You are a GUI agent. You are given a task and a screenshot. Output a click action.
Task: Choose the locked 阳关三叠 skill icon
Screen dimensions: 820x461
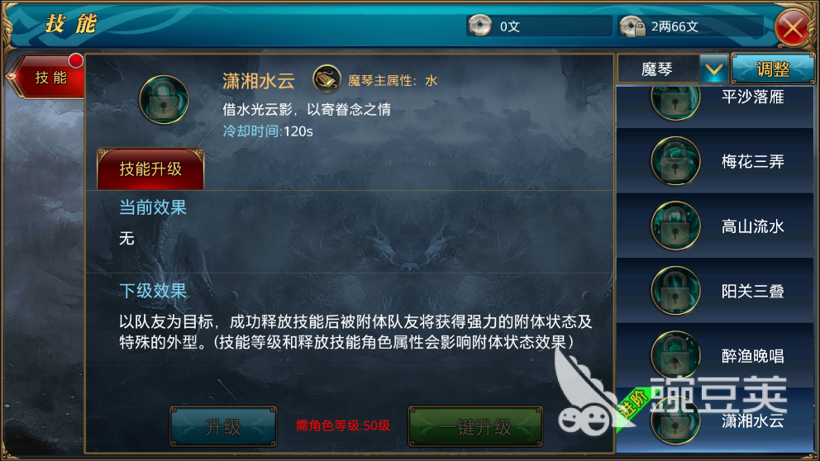(x=675, y=291)
